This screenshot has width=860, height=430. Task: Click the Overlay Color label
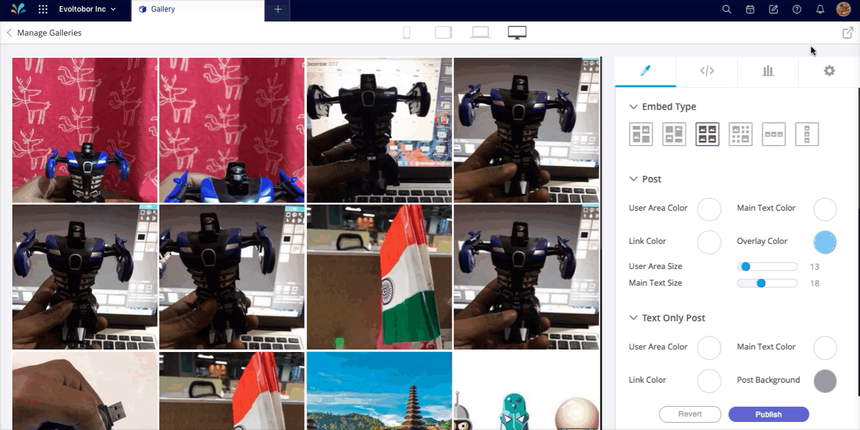click(x=762, y=241)
